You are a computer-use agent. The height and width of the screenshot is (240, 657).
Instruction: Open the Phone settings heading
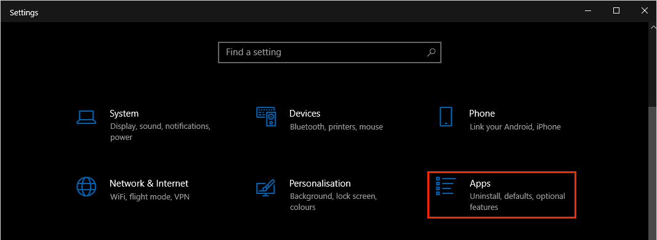click(x=482, y=114)
